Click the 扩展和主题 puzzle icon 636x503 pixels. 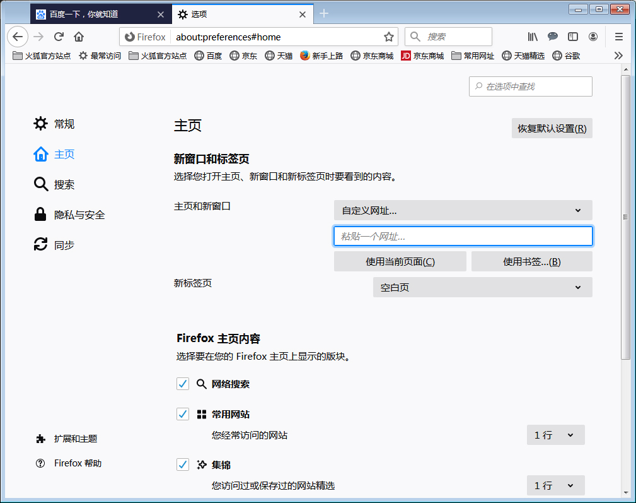point(40,438)
